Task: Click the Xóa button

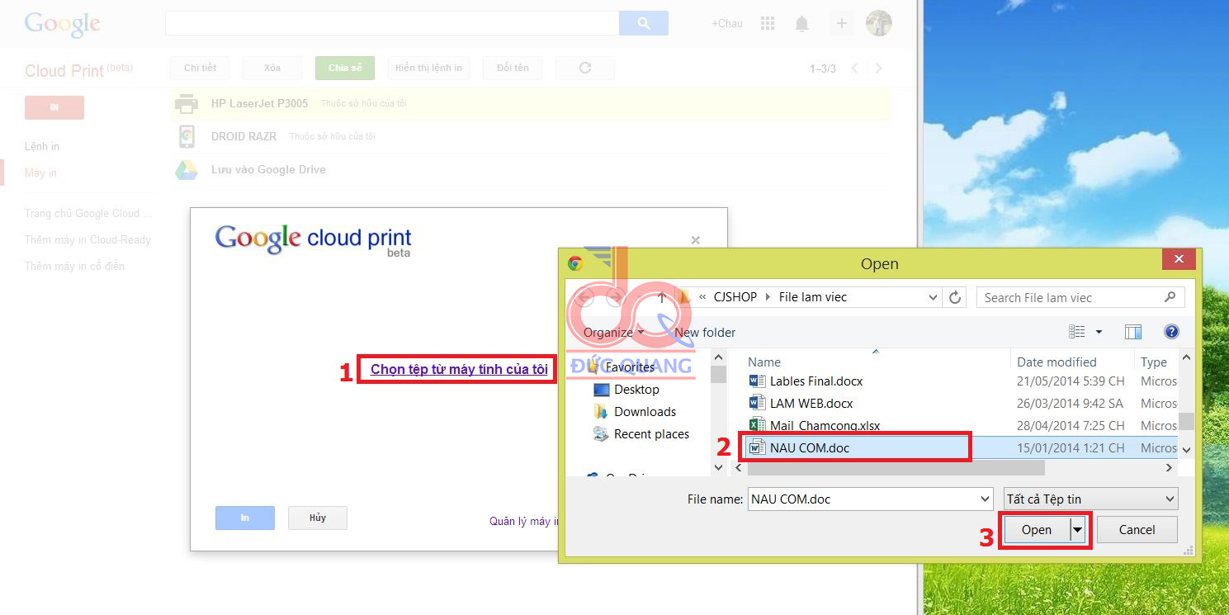Action: pyautogui.click(x=272, y=68)
